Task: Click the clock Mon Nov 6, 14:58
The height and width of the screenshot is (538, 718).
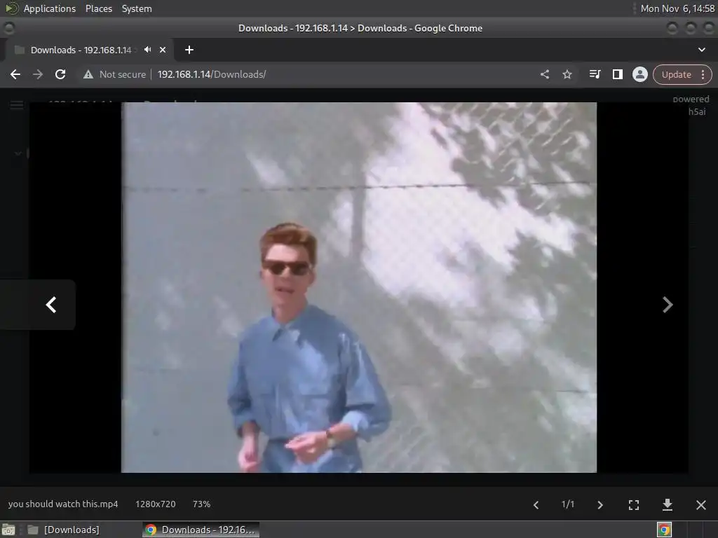Action: [677, 8]
